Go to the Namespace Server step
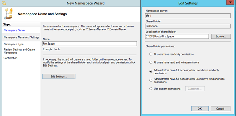Image resolution: width=236 pixels, height=116 pixels. click(x=14, y=30)
